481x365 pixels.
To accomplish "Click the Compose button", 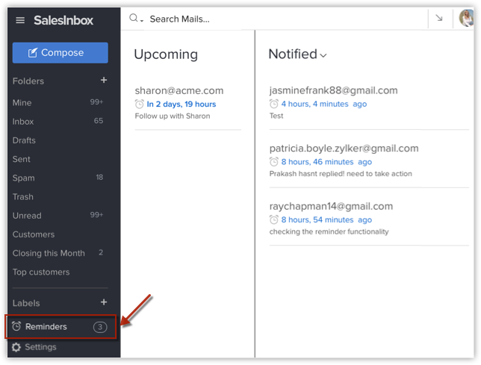I will click(x=60, y=53).
